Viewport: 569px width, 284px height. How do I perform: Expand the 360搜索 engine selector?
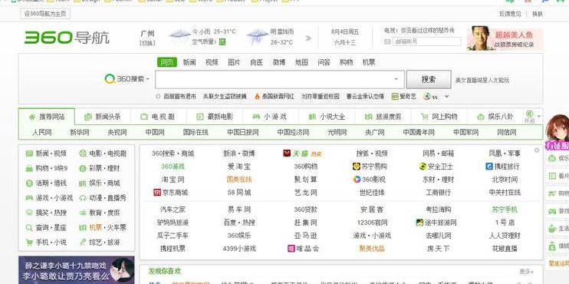pos(127,79)
